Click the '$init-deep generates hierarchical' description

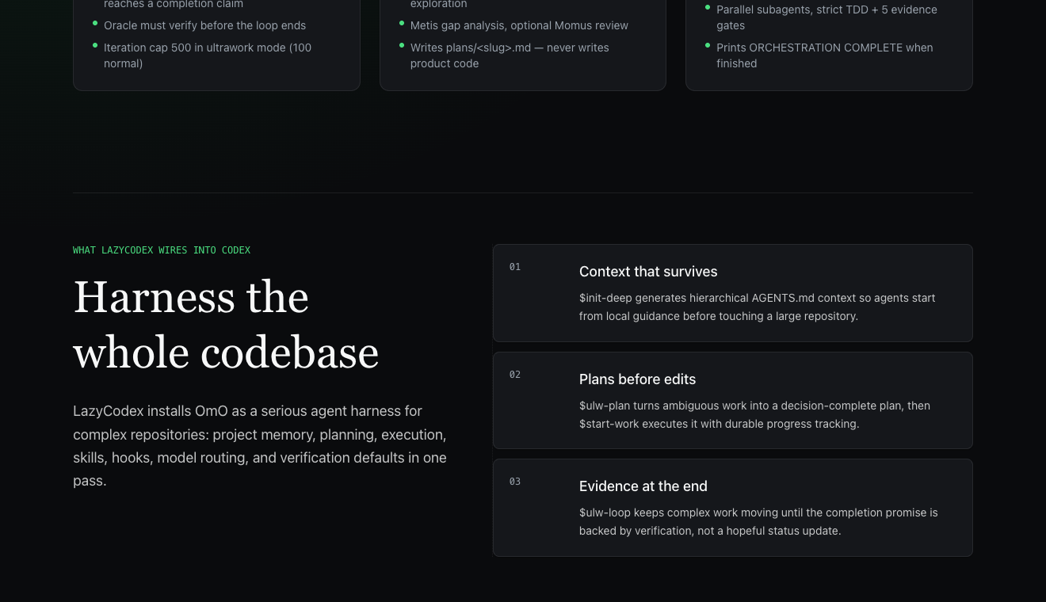click(757, 307)
